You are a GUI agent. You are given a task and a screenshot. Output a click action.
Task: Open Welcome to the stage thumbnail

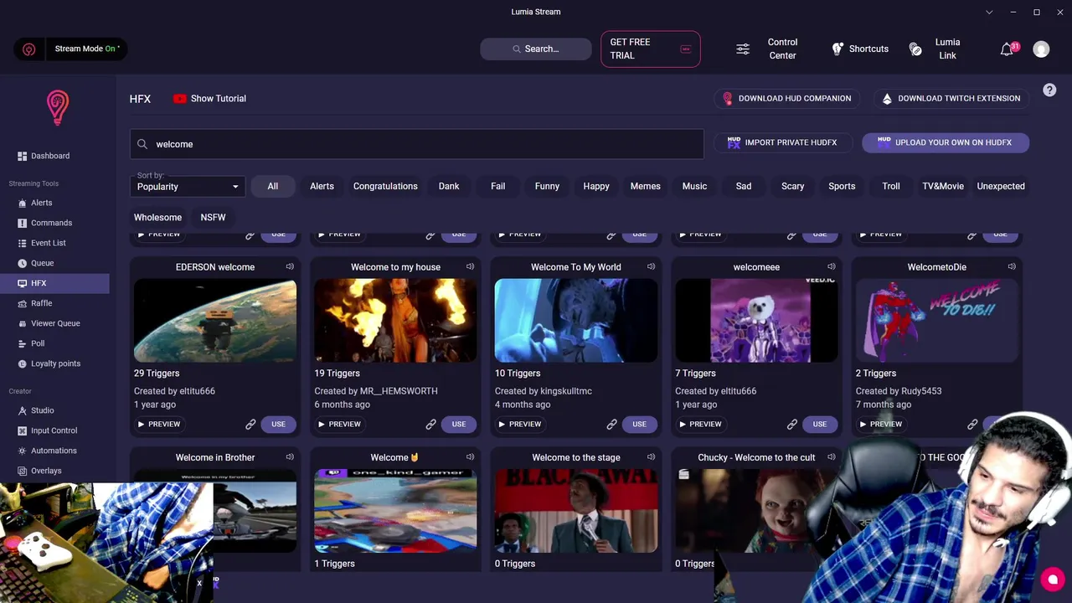click(x=576, y=511)
